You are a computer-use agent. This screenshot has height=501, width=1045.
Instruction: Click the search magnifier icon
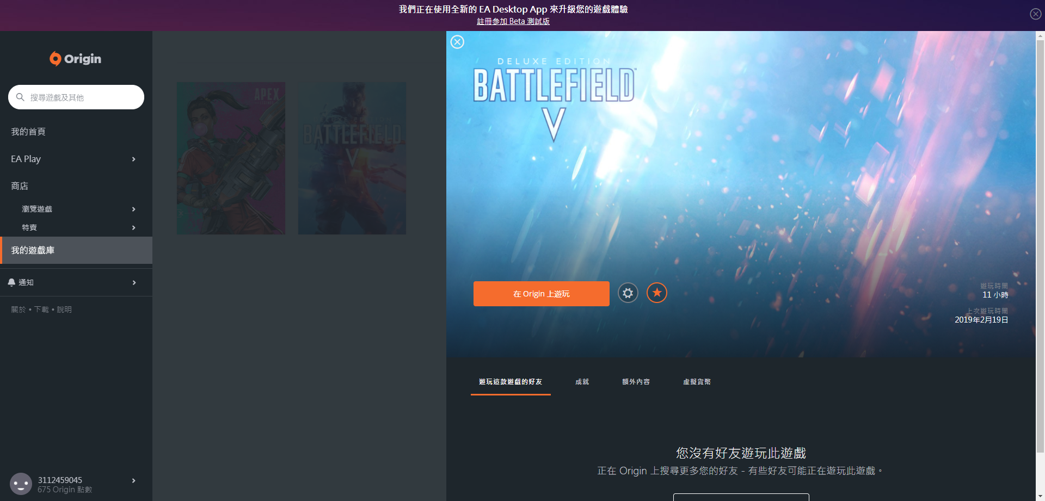point(20,97)
